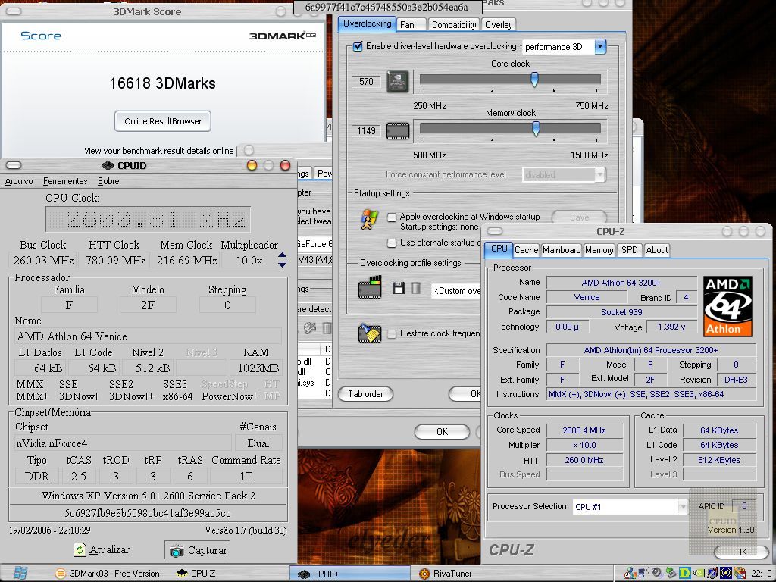Click the Voltage value 1.392 v
The height and width of the screenshot is (582, 776).
[x=671, y=327]
